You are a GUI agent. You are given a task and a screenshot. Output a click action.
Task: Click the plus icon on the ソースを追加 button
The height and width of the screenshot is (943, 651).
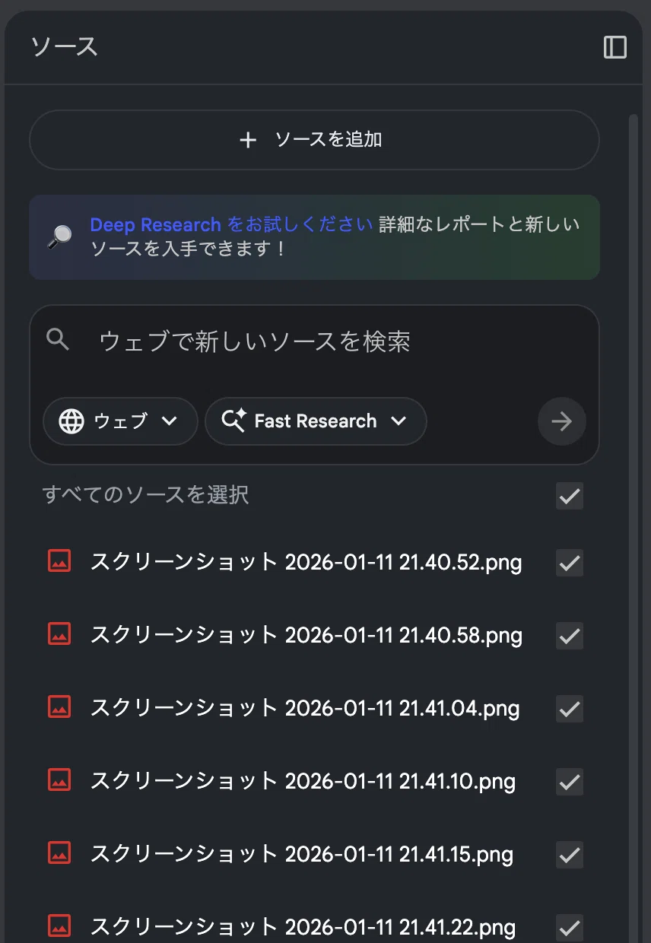(248, 140)
